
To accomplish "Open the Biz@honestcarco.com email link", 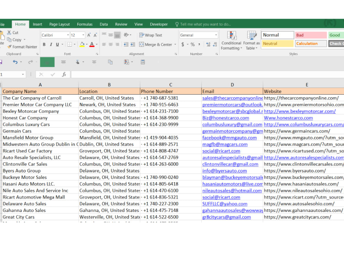I will [226, 118].
